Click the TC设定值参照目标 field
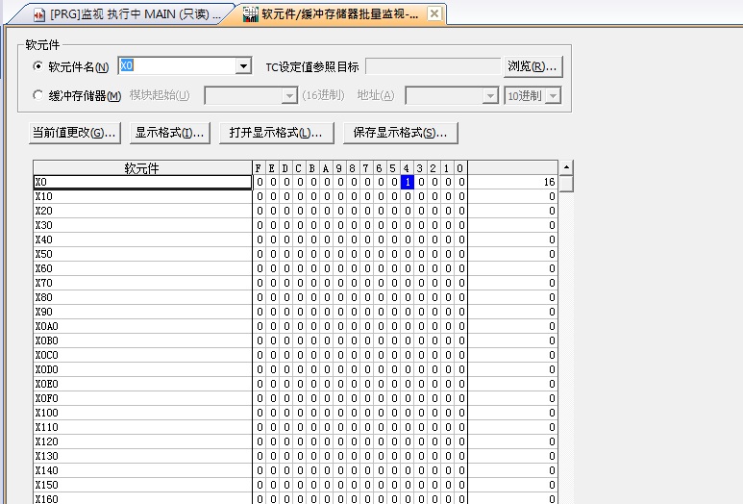The width and height of the screenshot is (743, 504). (x=433, y=66)
